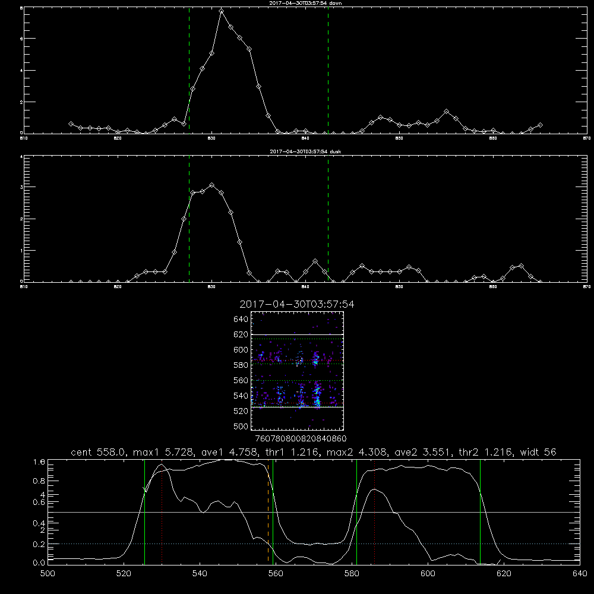The height and width of the screenshot is (594, 594).
Task: Click the '640' label on the detector image's y-axis
Action: click(241, 319)
